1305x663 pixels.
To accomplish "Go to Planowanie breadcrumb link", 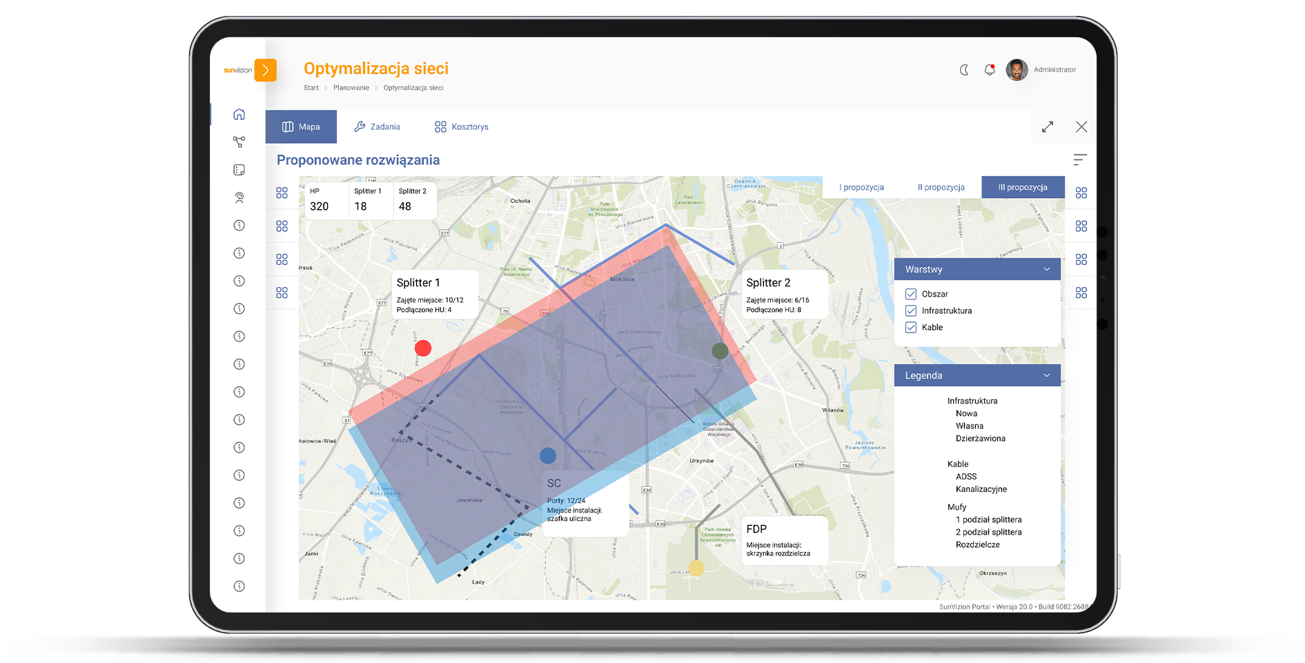I will click(351, 88).
